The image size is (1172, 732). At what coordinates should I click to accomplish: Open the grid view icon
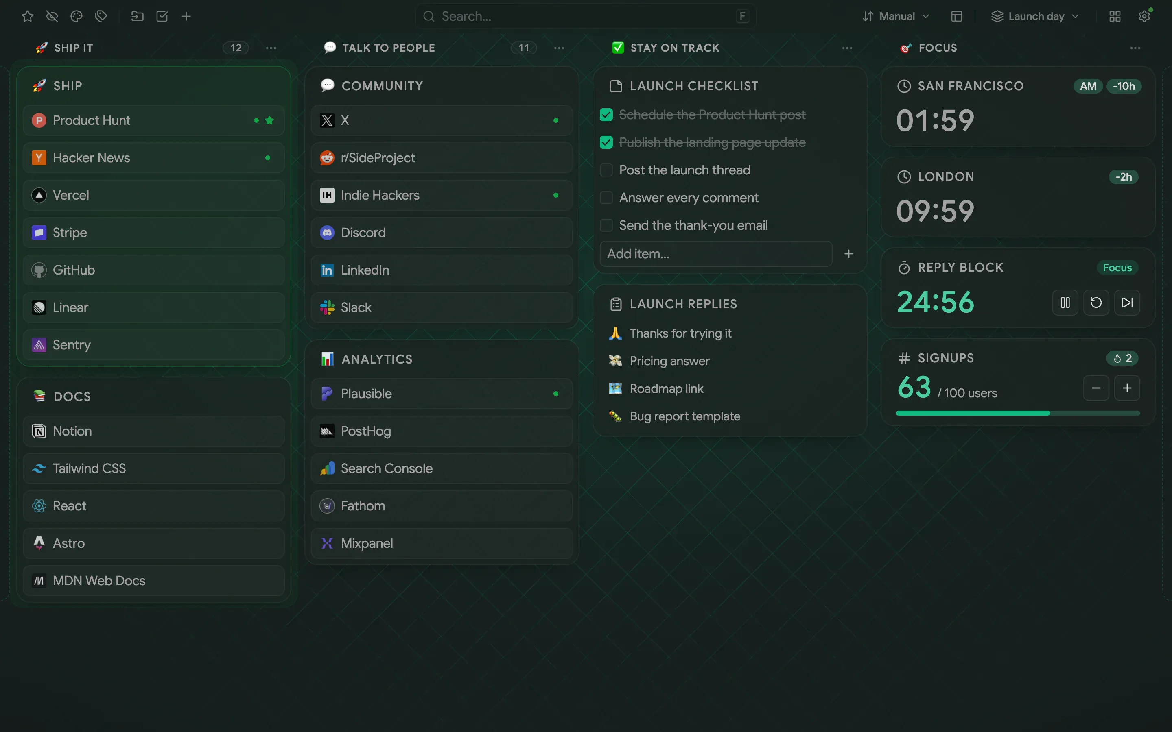(1115, 16)
